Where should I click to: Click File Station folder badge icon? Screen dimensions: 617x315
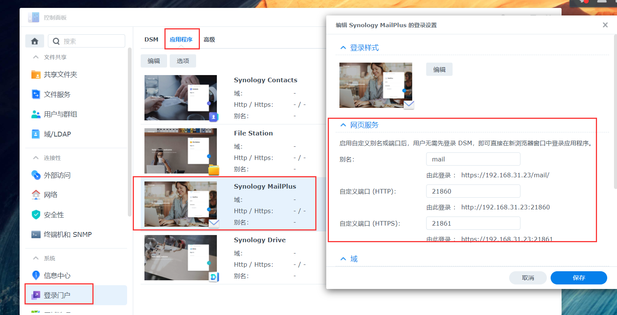tap(214, 170)
